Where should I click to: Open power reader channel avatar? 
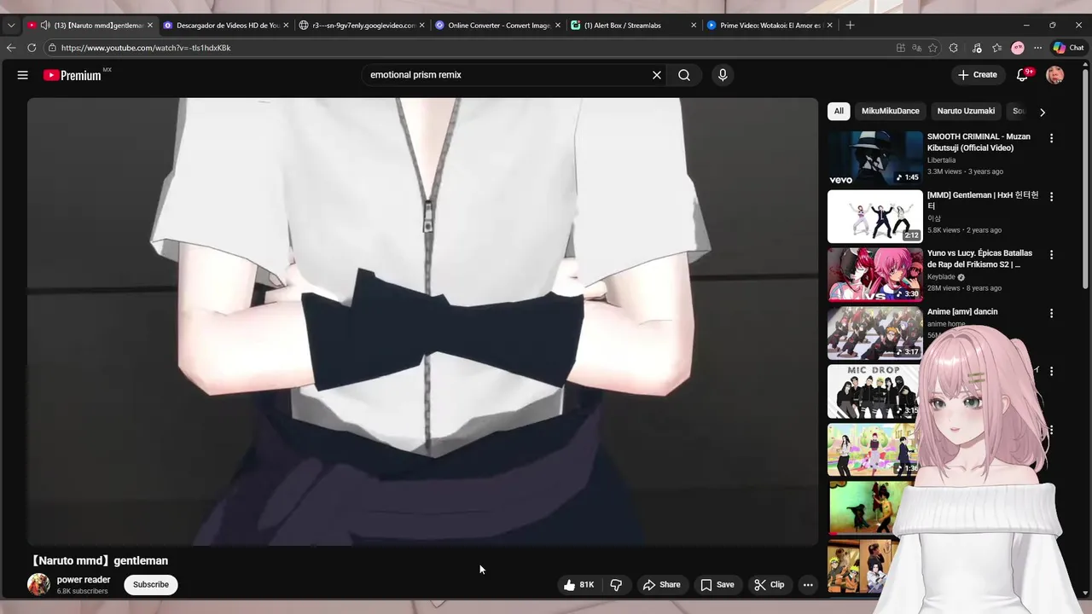coord(38,584)
